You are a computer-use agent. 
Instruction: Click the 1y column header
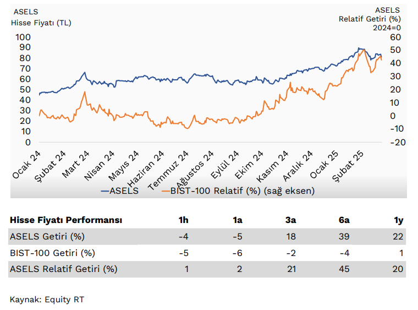[399, 220]
